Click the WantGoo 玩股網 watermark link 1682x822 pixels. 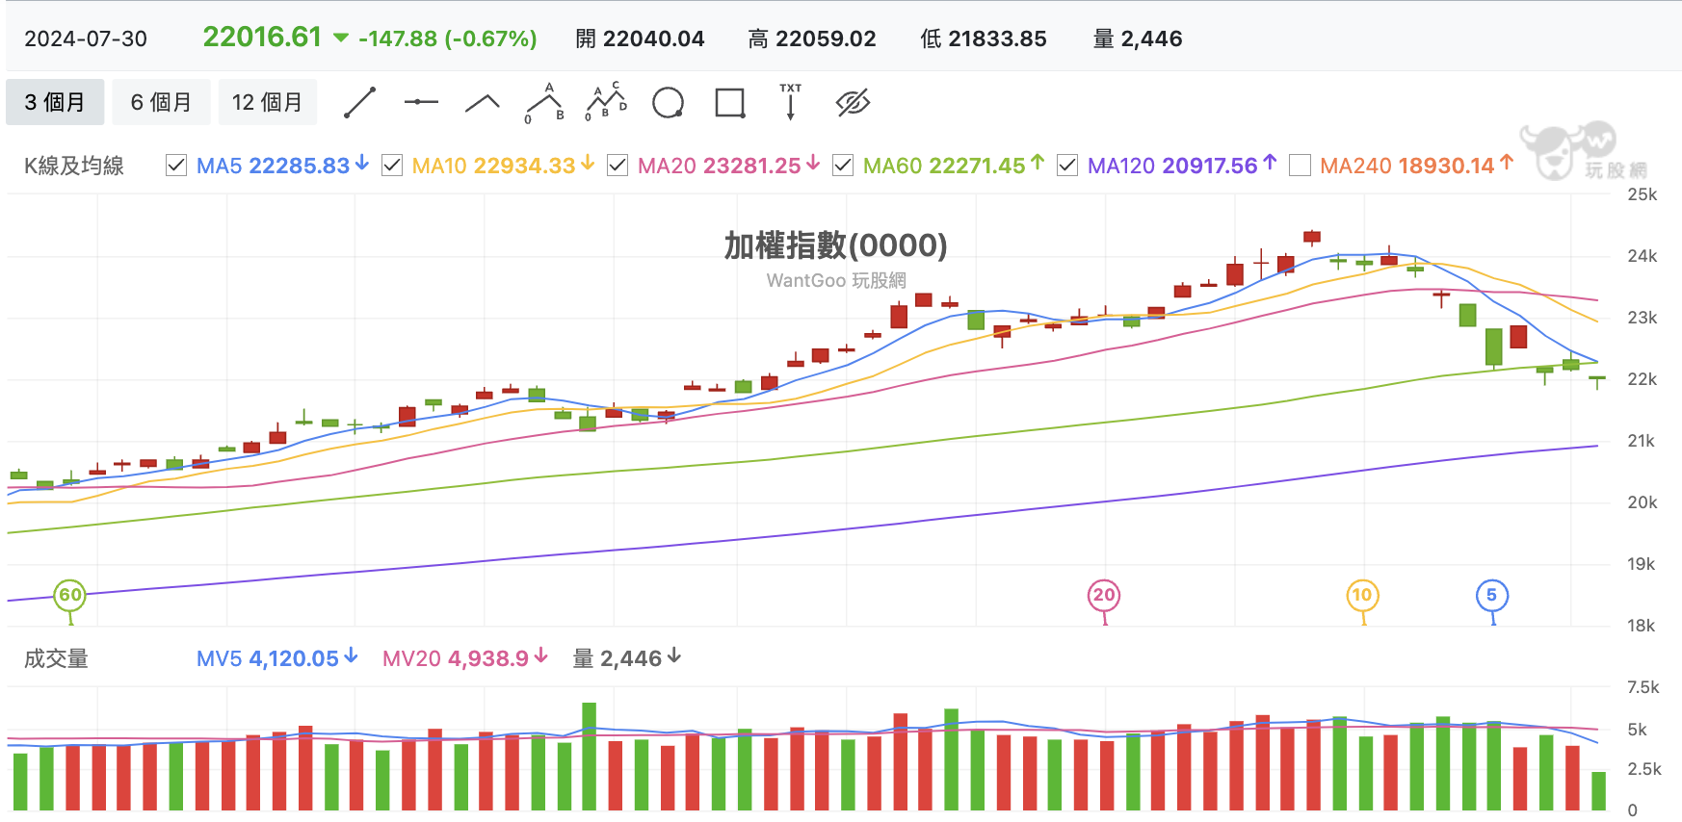click(836, 280)
